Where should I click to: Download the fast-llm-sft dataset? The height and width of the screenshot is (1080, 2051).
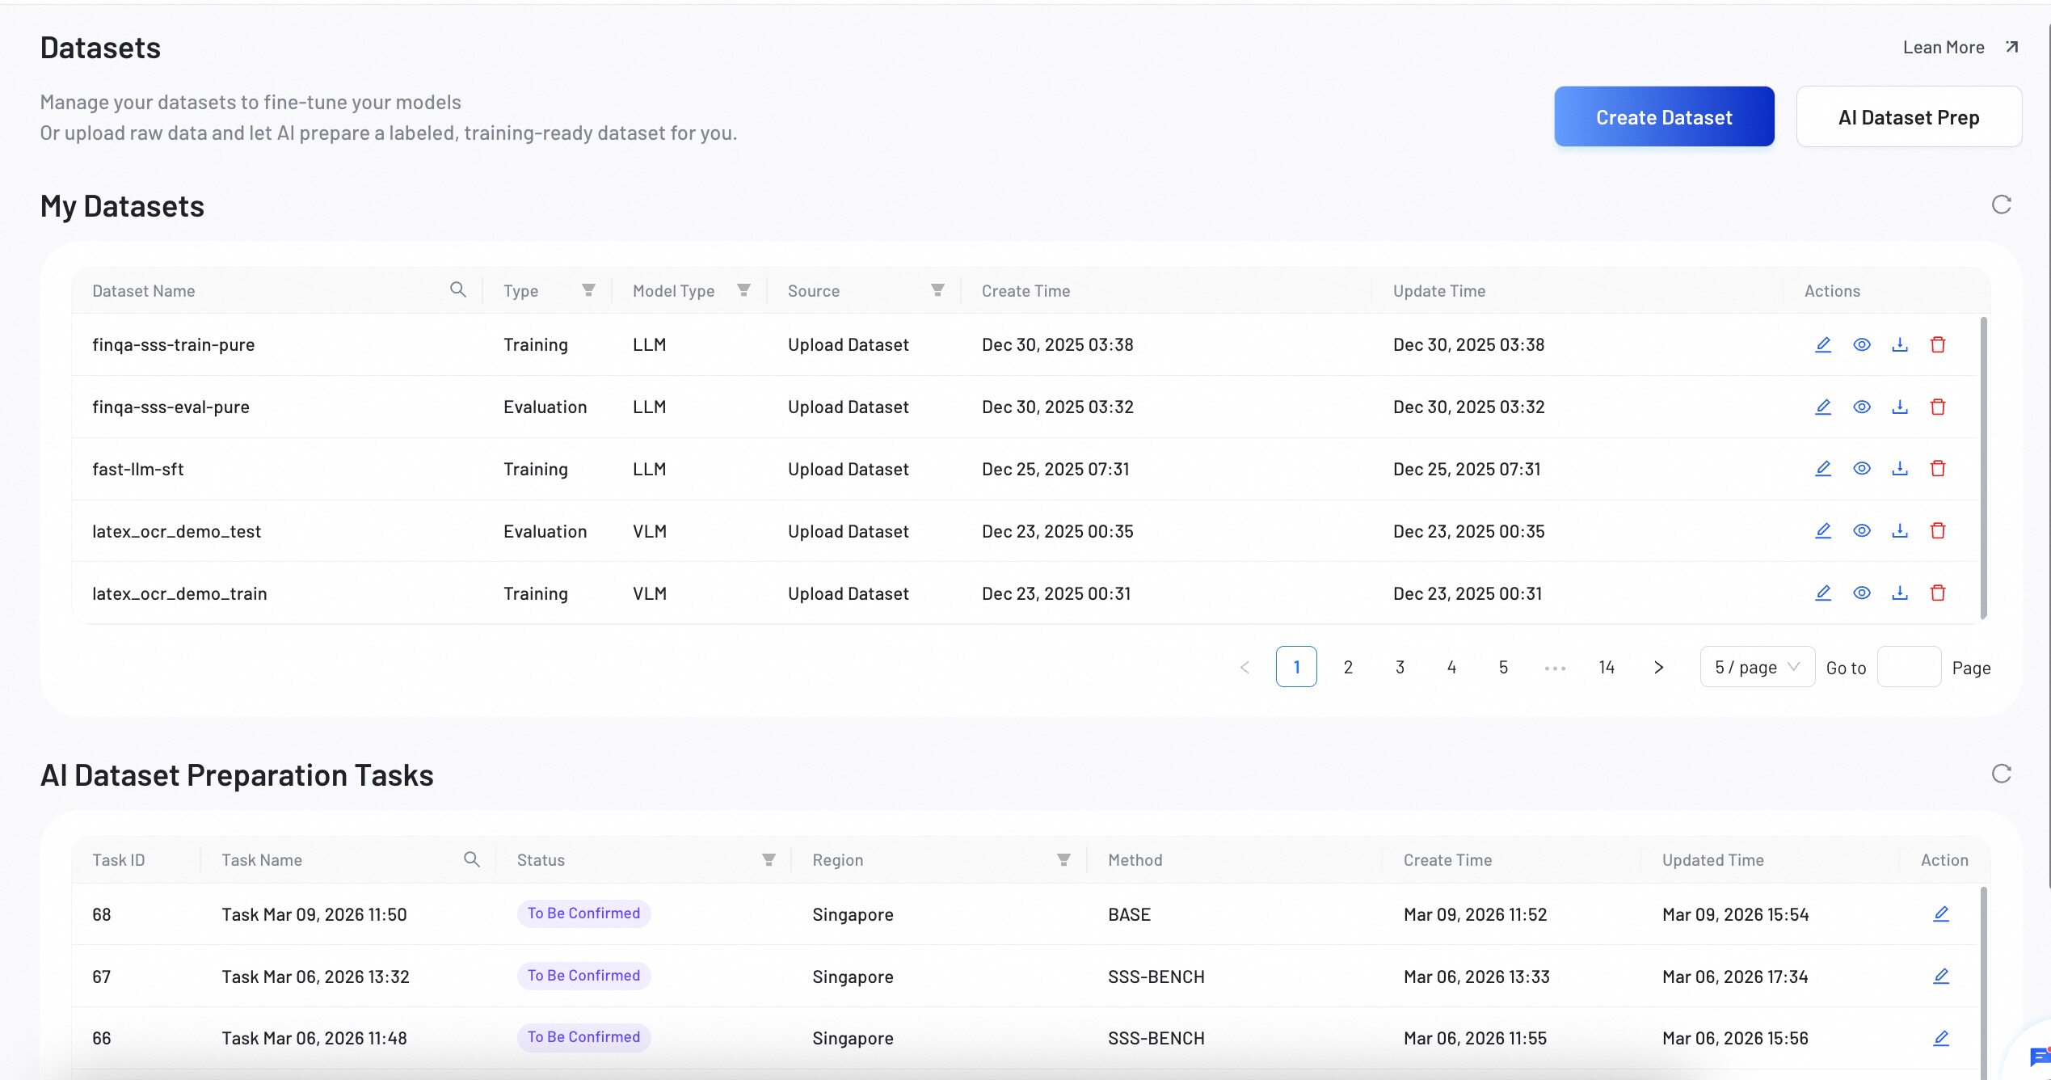(1900, 468)
